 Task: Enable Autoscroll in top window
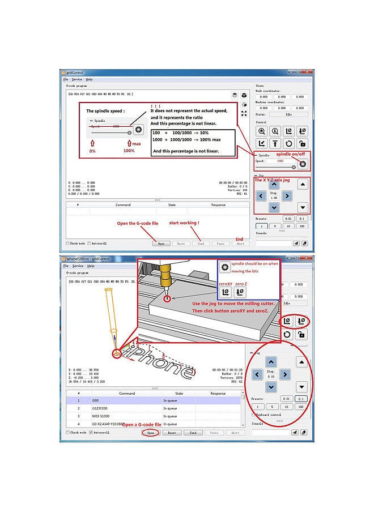[89, 244]
